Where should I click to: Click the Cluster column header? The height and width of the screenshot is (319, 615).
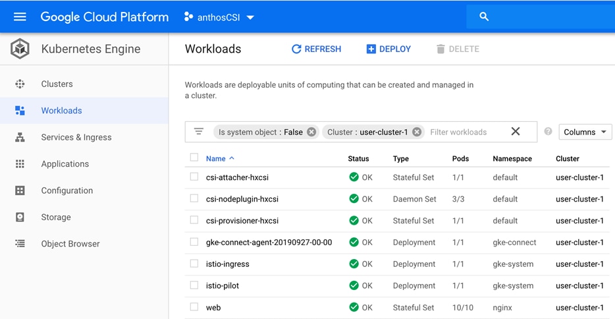(x=568, y=159)
